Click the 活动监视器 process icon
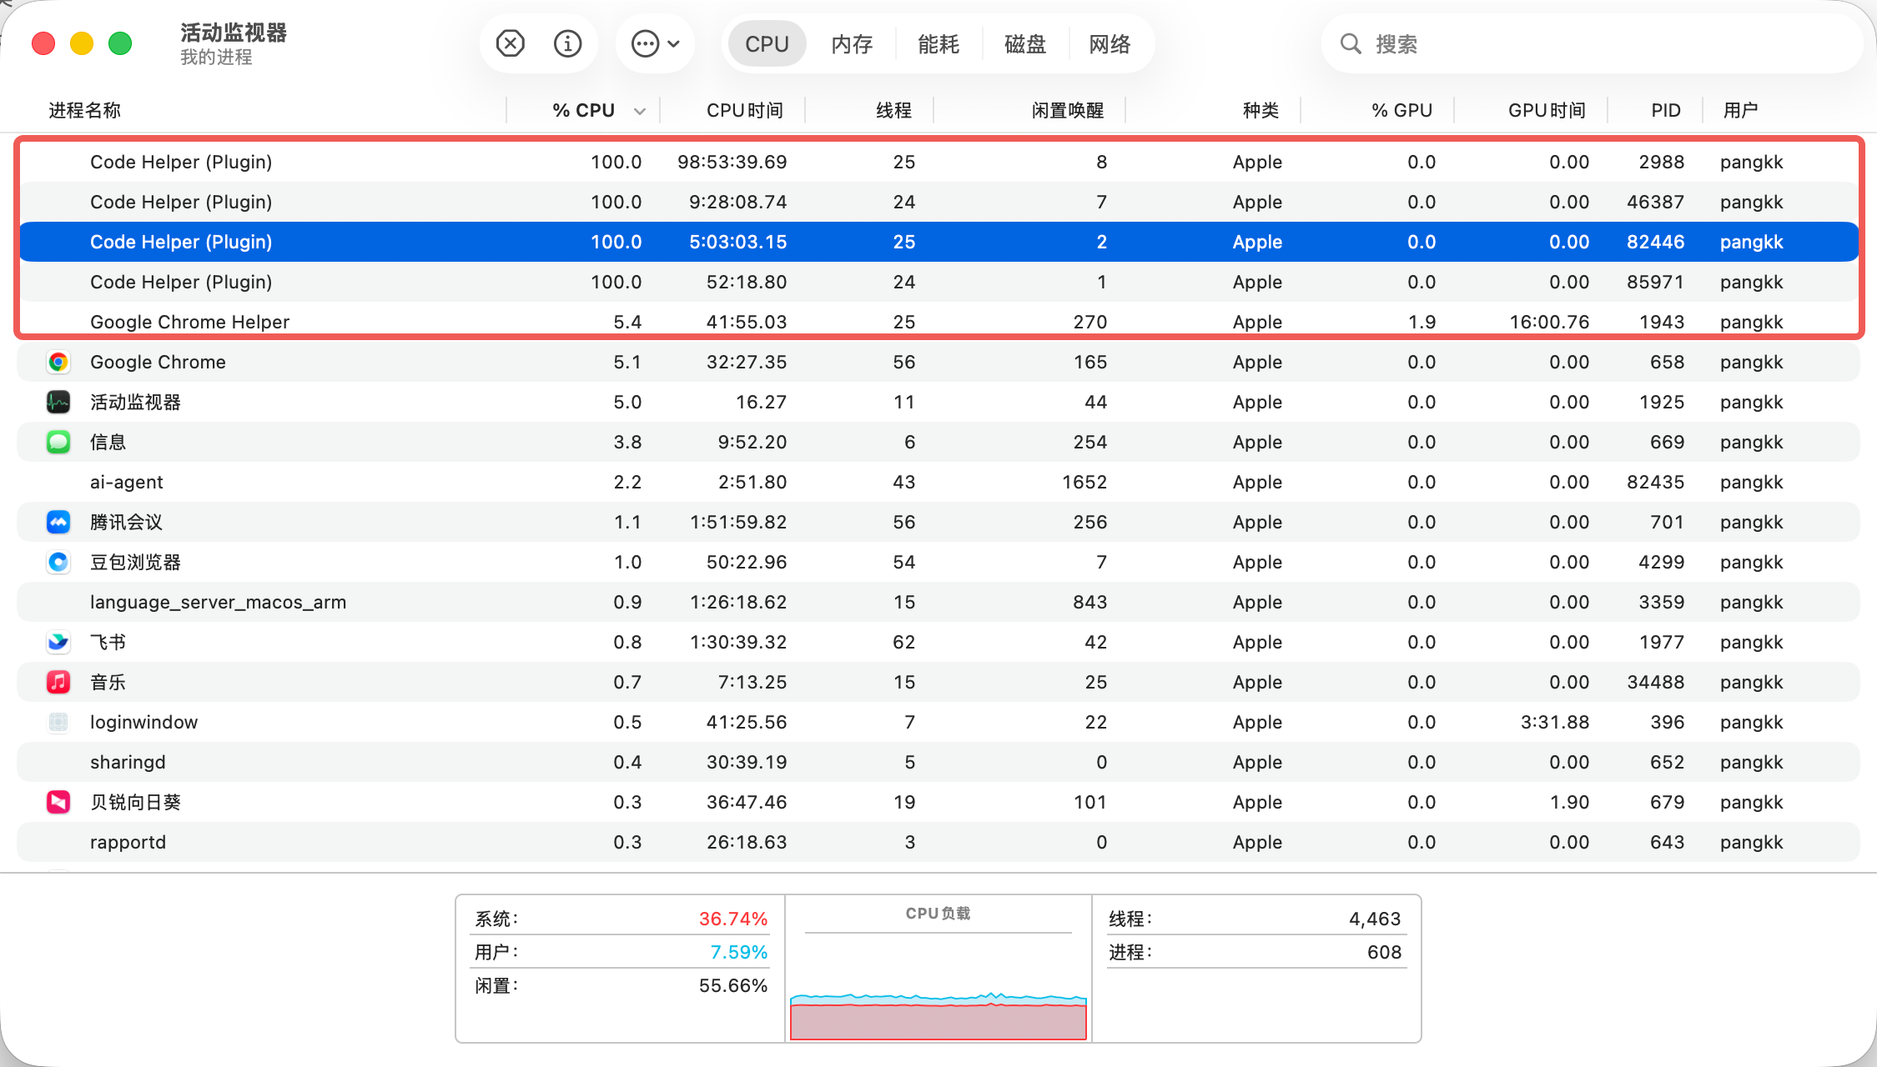Screen dimensions: 1877x1067 pyautogui.click(x=58, y=402)
